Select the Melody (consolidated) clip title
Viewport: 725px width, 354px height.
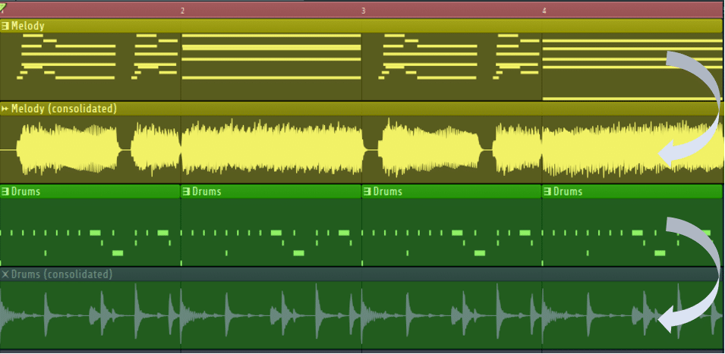point(64,109)
